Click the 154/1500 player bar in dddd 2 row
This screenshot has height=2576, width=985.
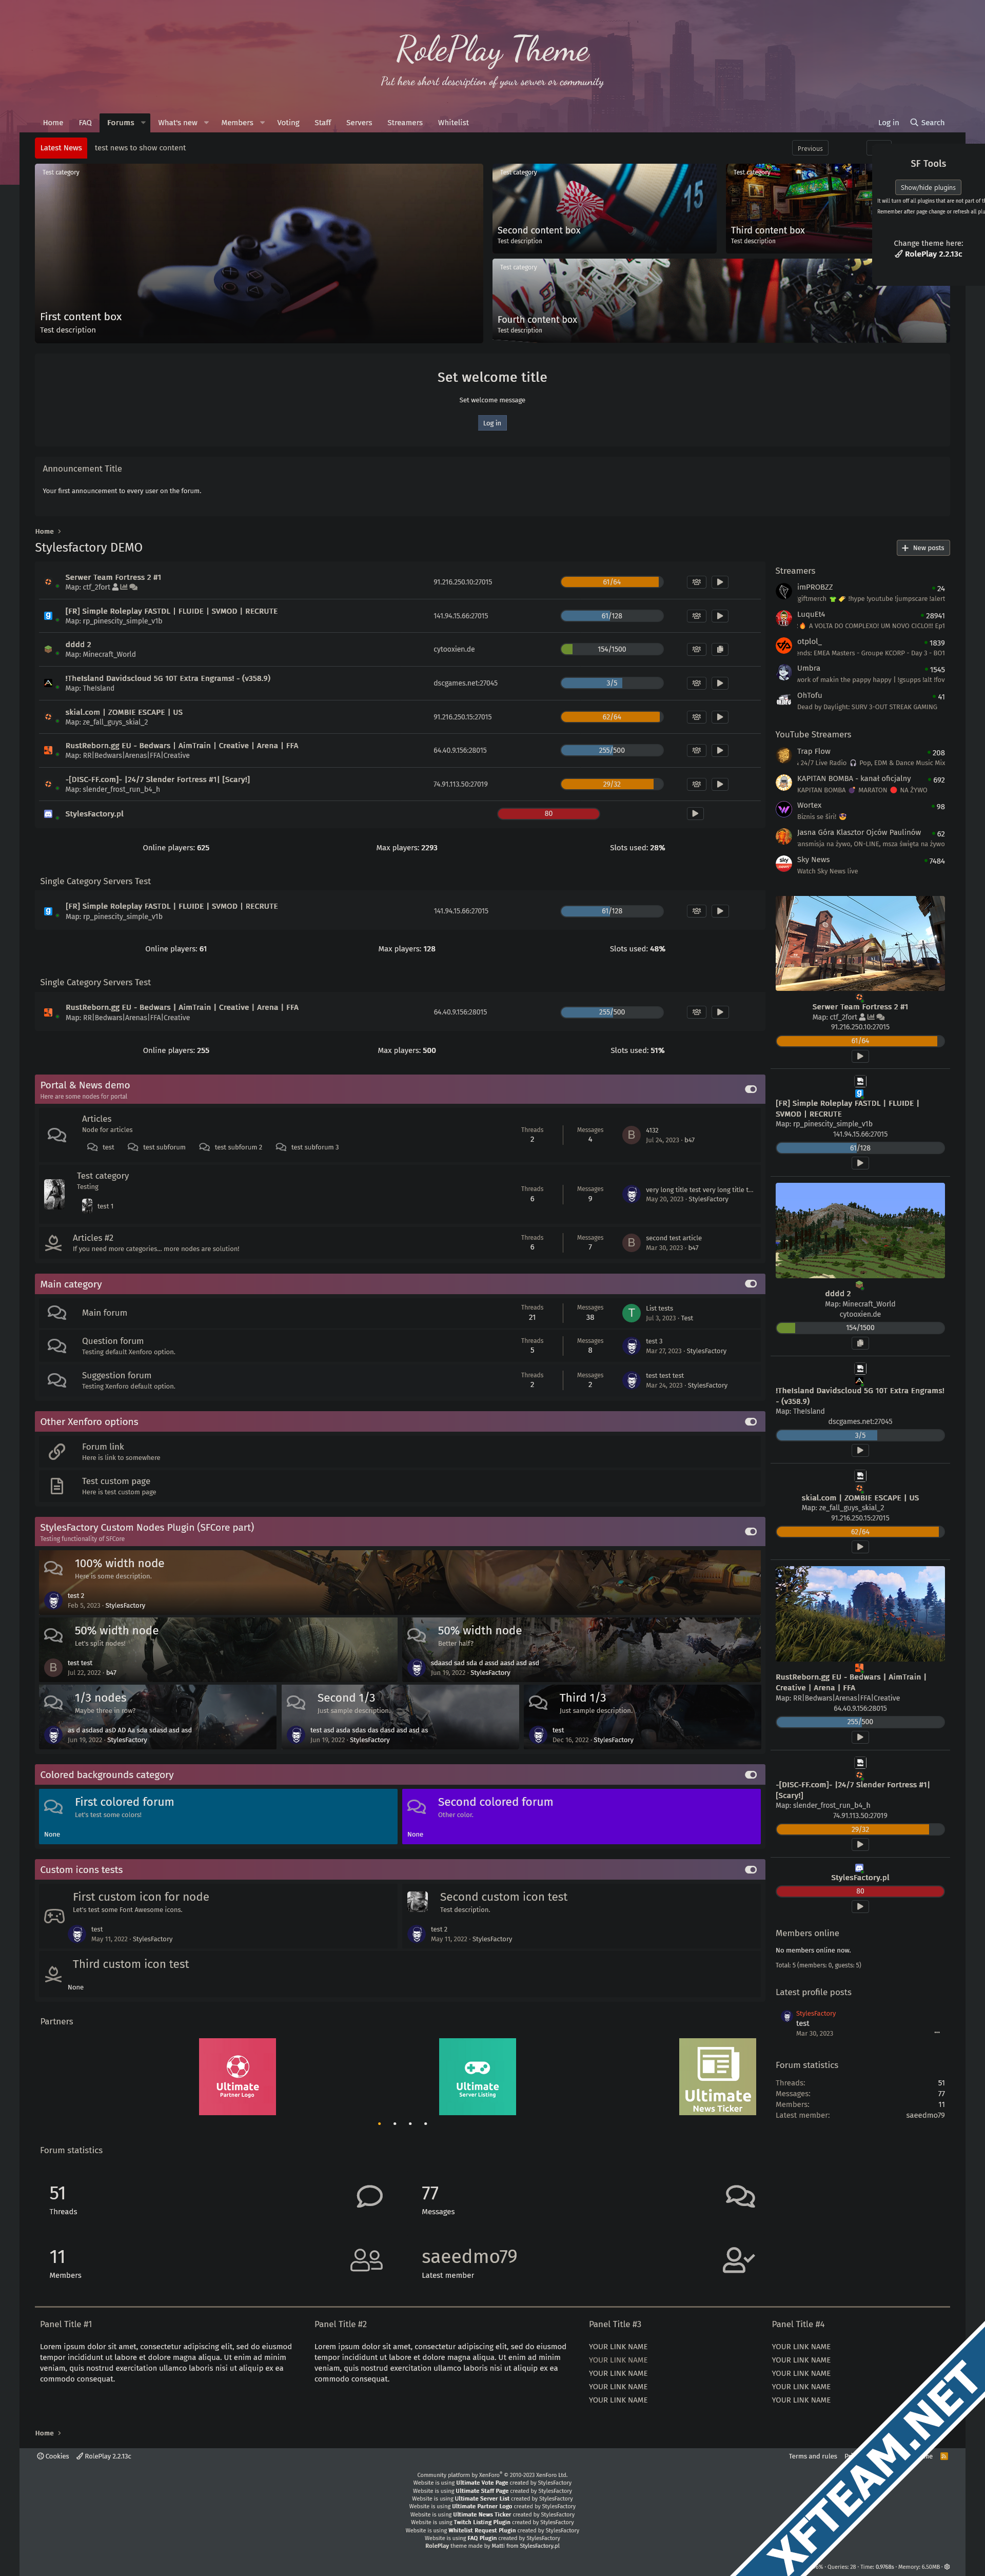tap(612, 649)
